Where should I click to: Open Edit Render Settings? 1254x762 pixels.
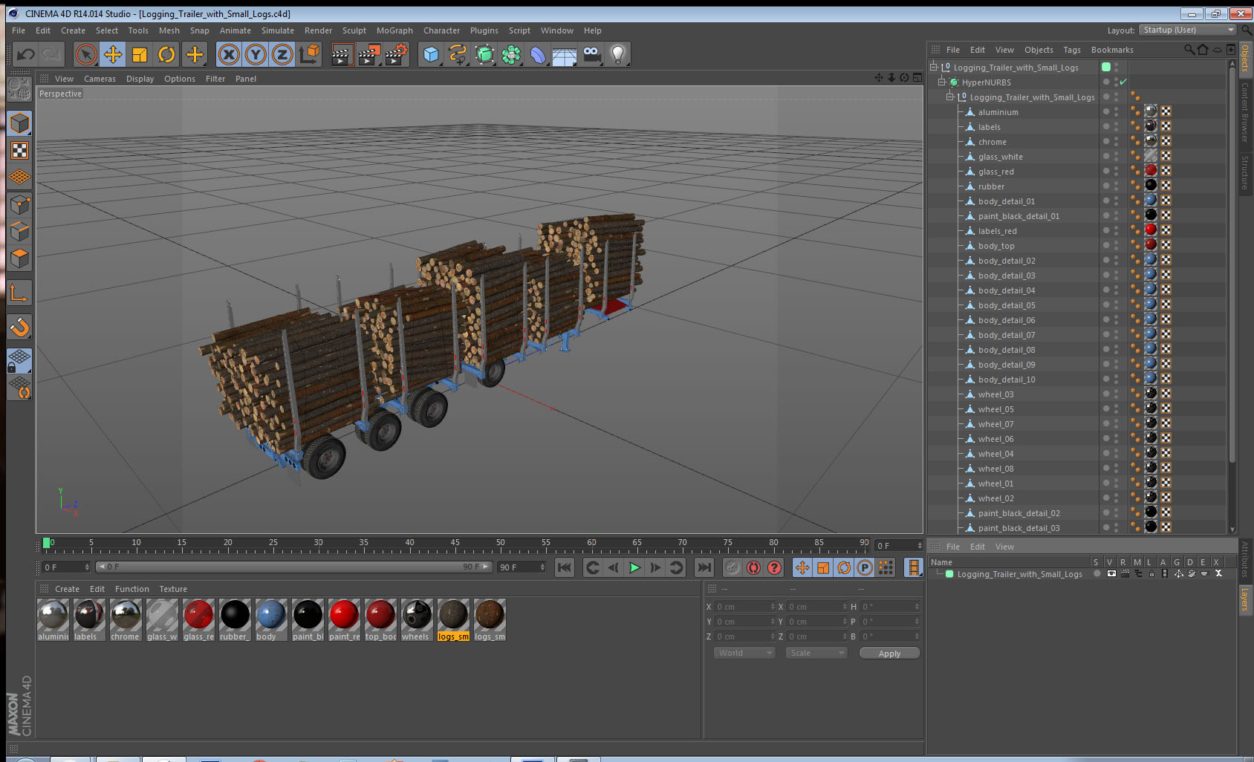pos(396,54)
